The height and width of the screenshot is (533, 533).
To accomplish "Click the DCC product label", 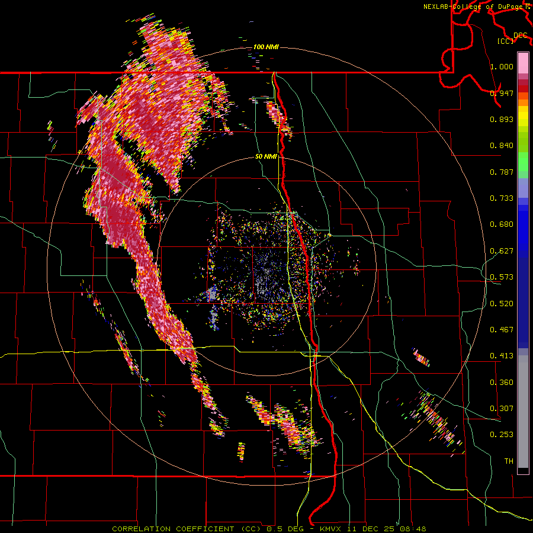I will click(x=520, y=36).
